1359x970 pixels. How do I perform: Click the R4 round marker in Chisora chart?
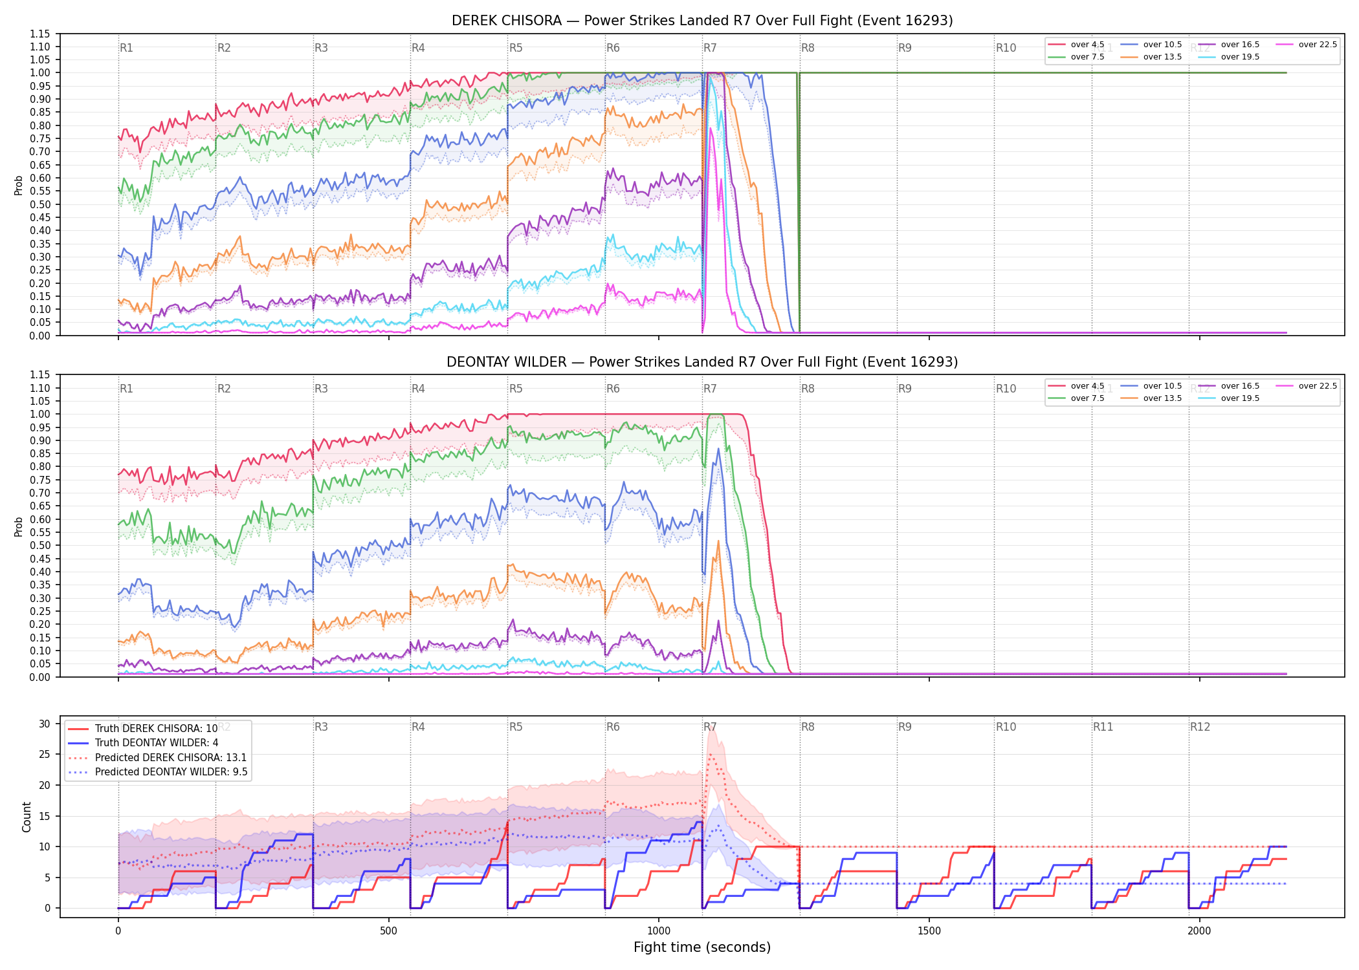point(418,48)
